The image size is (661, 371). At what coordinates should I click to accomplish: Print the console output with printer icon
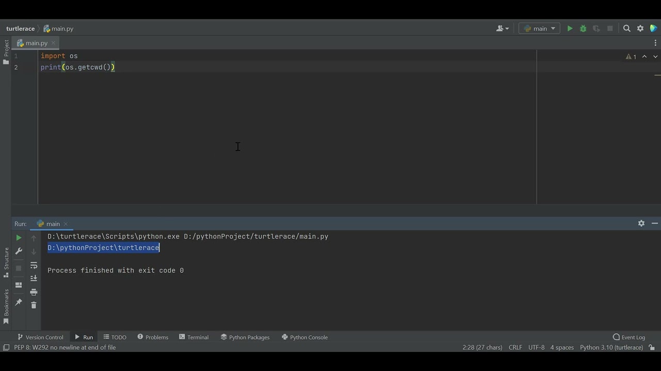[x=34, y=292]
